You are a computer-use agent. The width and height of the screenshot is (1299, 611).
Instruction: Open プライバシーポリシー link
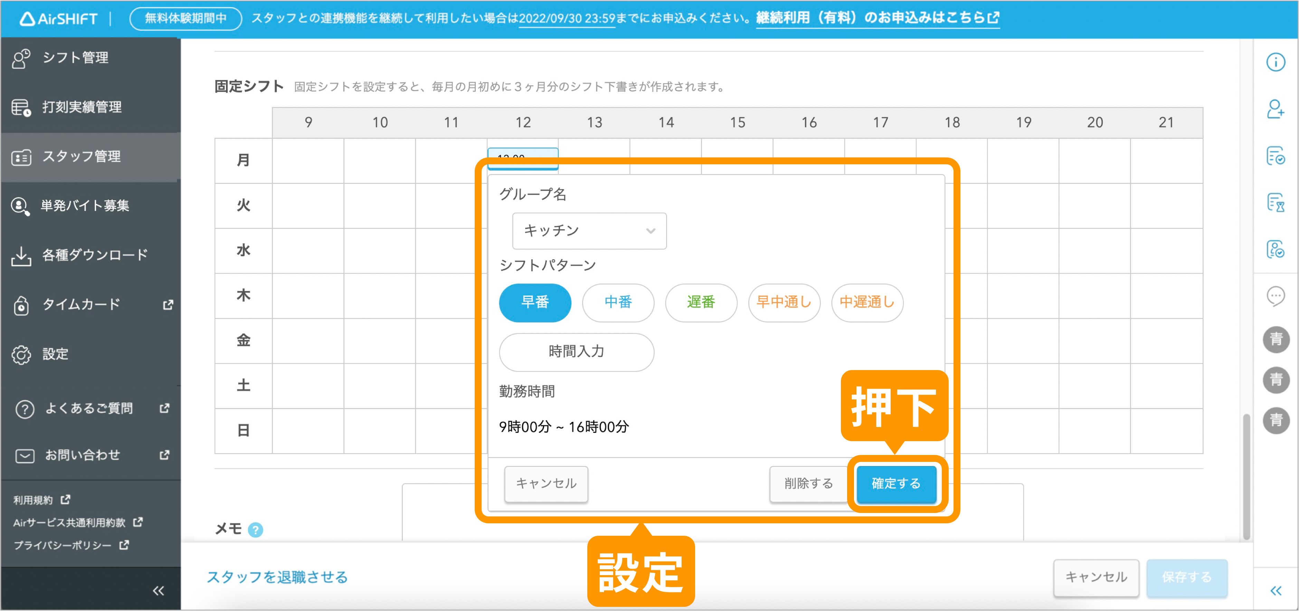click(71, 545)
